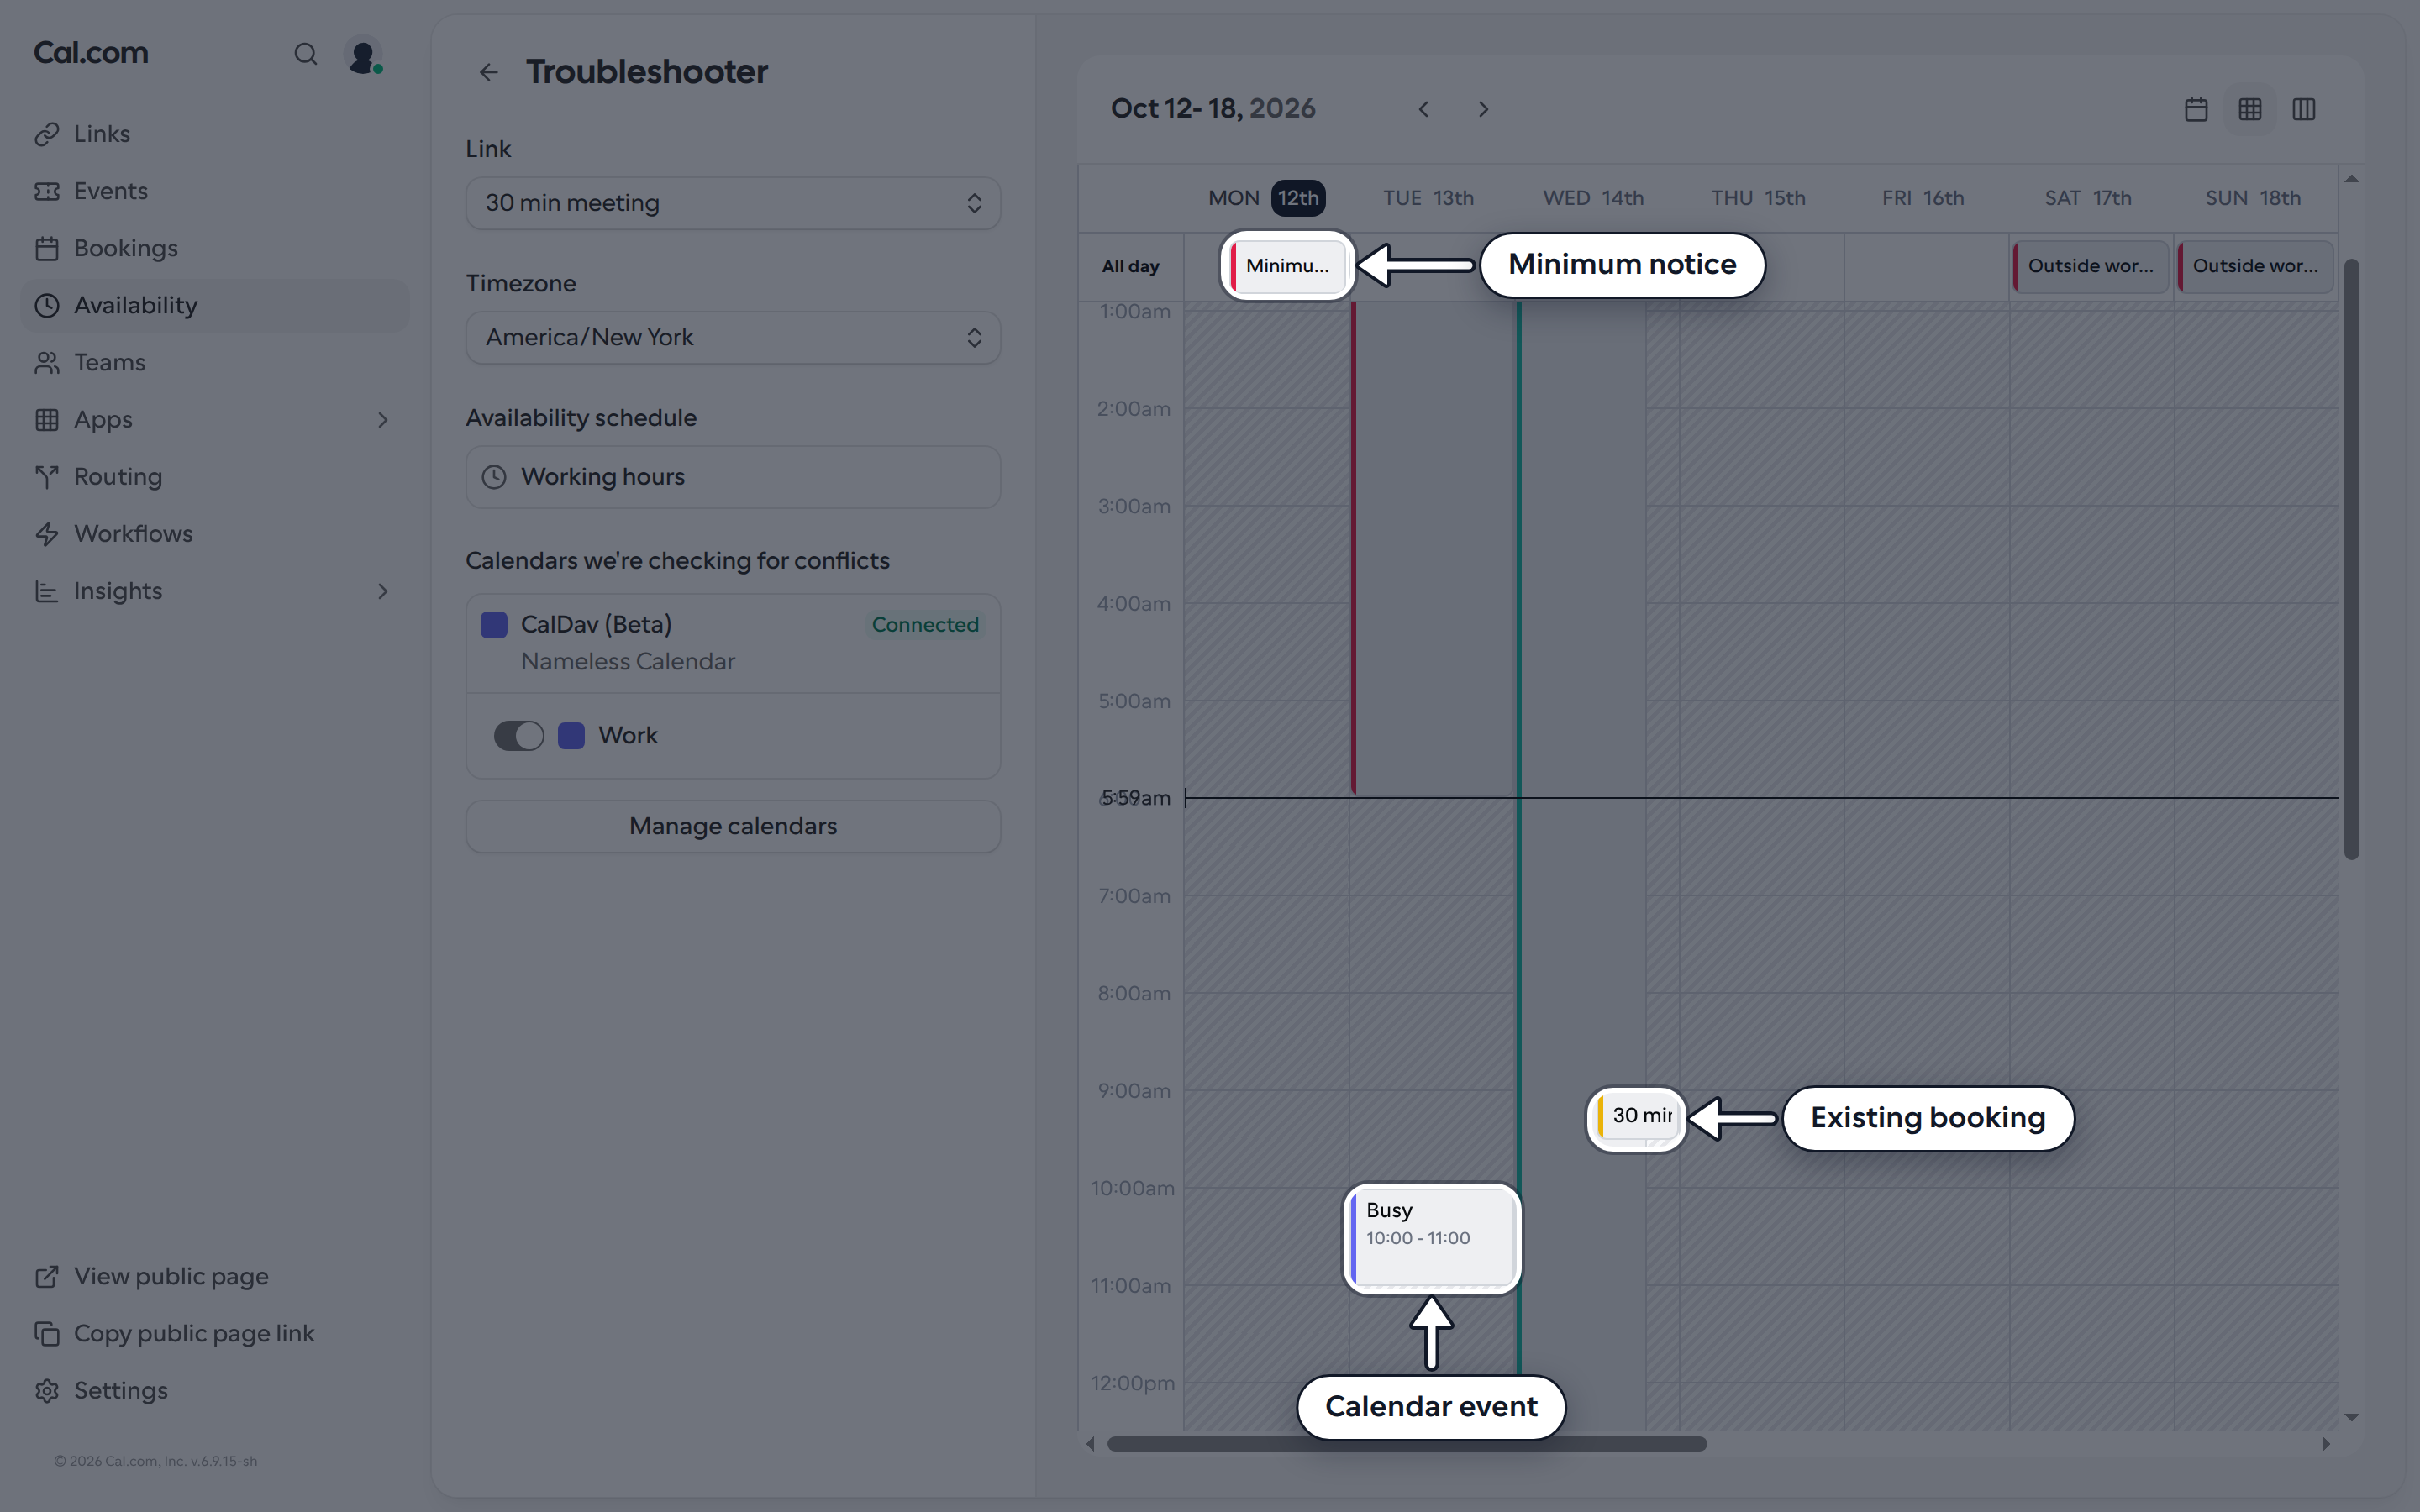Click the Cal.com logo
2420x1512 pixels.
(91, 53)
